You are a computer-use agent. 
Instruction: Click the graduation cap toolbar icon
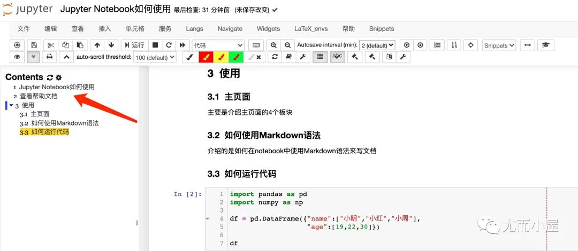545,45
